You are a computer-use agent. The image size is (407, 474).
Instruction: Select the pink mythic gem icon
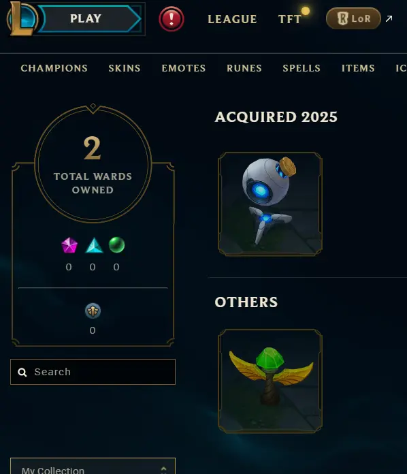(x=69, y=245)
